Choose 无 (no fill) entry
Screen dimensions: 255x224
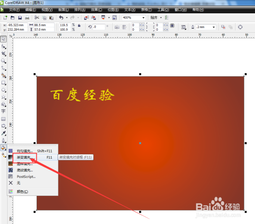[33, 183]
